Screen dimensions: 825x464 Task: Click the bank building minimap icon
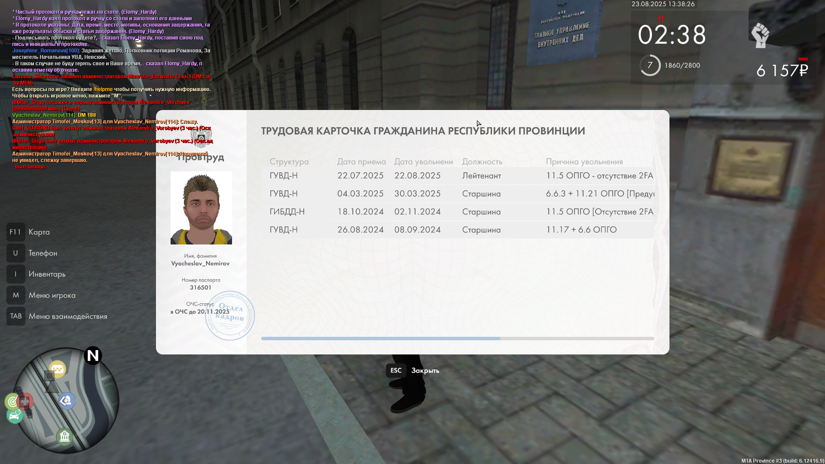click(64, 437)
